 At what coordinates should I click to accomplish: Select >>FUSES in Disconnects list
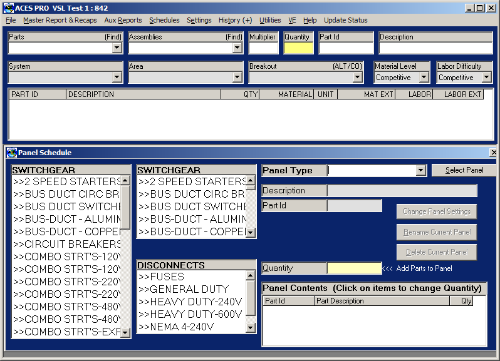pos(192,277)
